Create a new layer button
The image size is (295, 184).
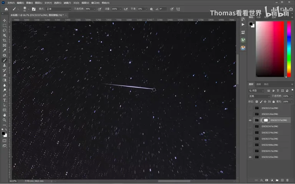(x=282, y=180)
